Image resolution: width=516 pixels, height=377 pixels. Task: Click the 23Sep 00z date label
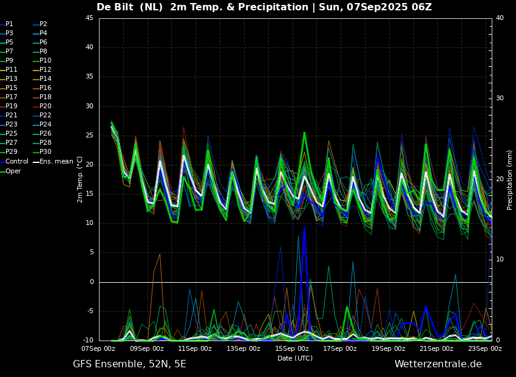485,348
